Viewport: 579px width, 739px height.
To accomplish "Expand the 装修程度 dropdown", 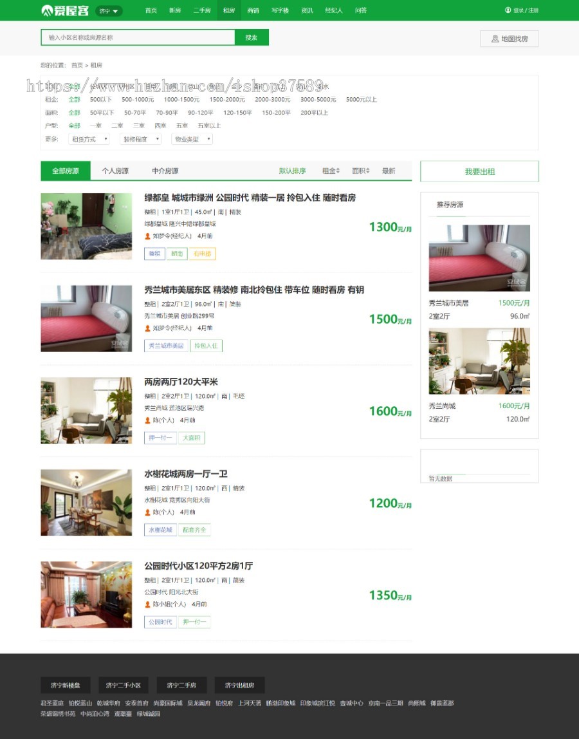I will click(x=140, y=139).
